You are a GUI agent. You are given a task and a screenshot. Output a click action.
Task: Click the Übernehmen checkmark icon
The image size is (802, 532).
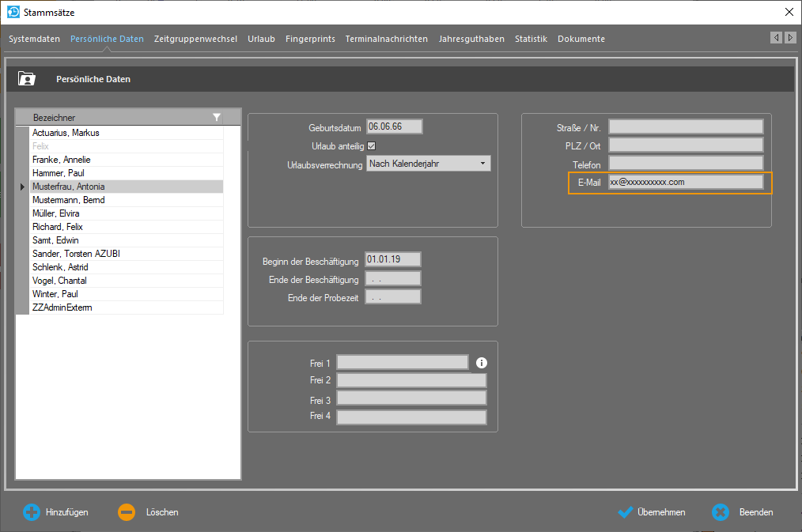coord(625,512)
